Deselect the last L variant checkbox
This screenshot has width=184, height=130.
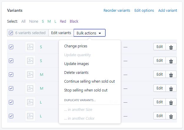click(11, 116)
